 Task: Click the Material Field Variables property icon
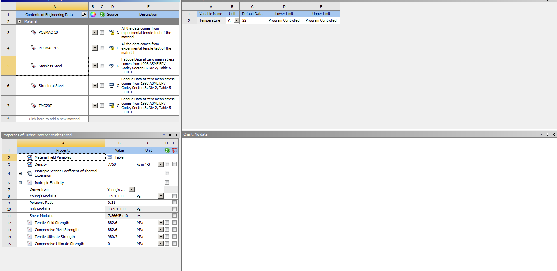[x=30, y=157]
